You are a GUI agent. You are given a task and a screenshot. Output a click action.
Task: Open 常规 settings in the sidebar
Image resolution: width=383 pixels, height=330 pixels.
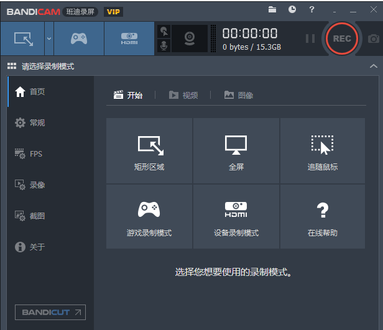[51, 123]
